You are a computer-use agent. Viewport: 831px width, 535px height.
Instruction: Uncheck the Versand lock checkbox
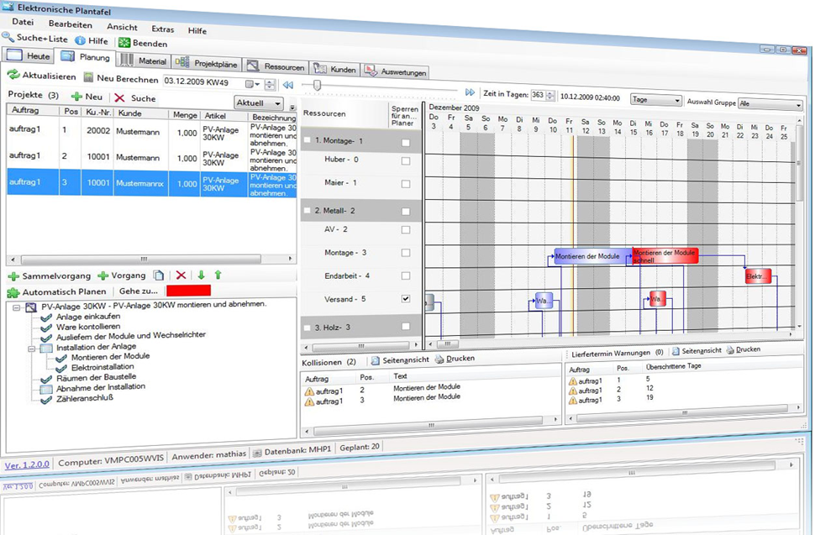(406, 298)
